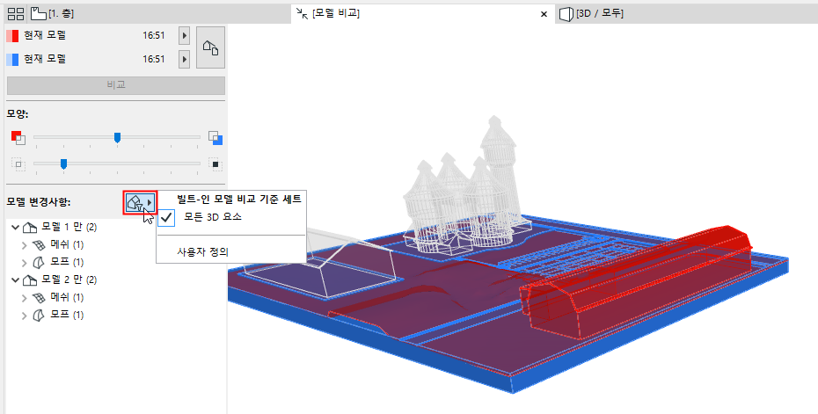The width and height of the screenshot is (818, 414).
Task: Click the model 2 blue overlay icon
Action: (215, 138)
